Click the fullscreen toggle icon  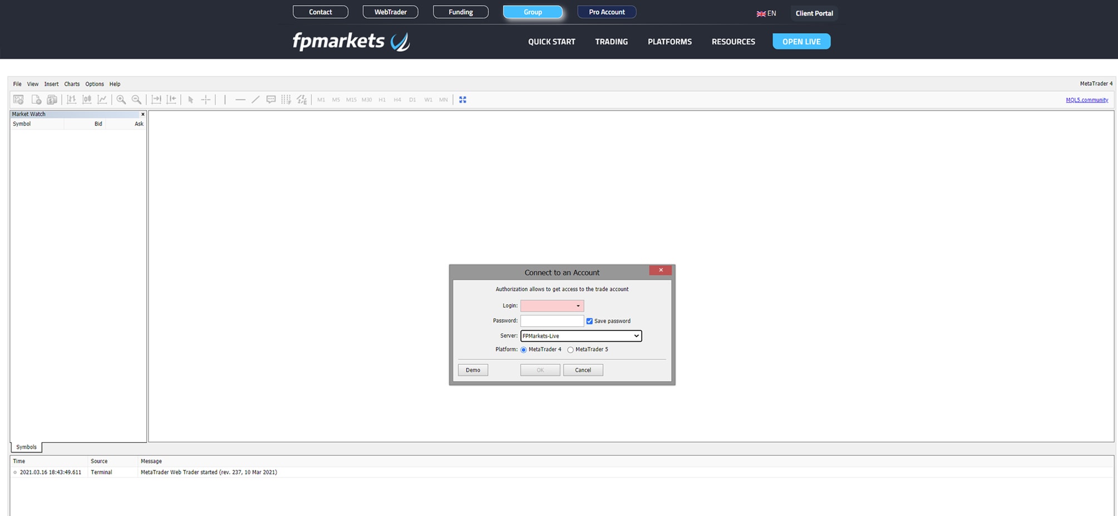(462, 100)
